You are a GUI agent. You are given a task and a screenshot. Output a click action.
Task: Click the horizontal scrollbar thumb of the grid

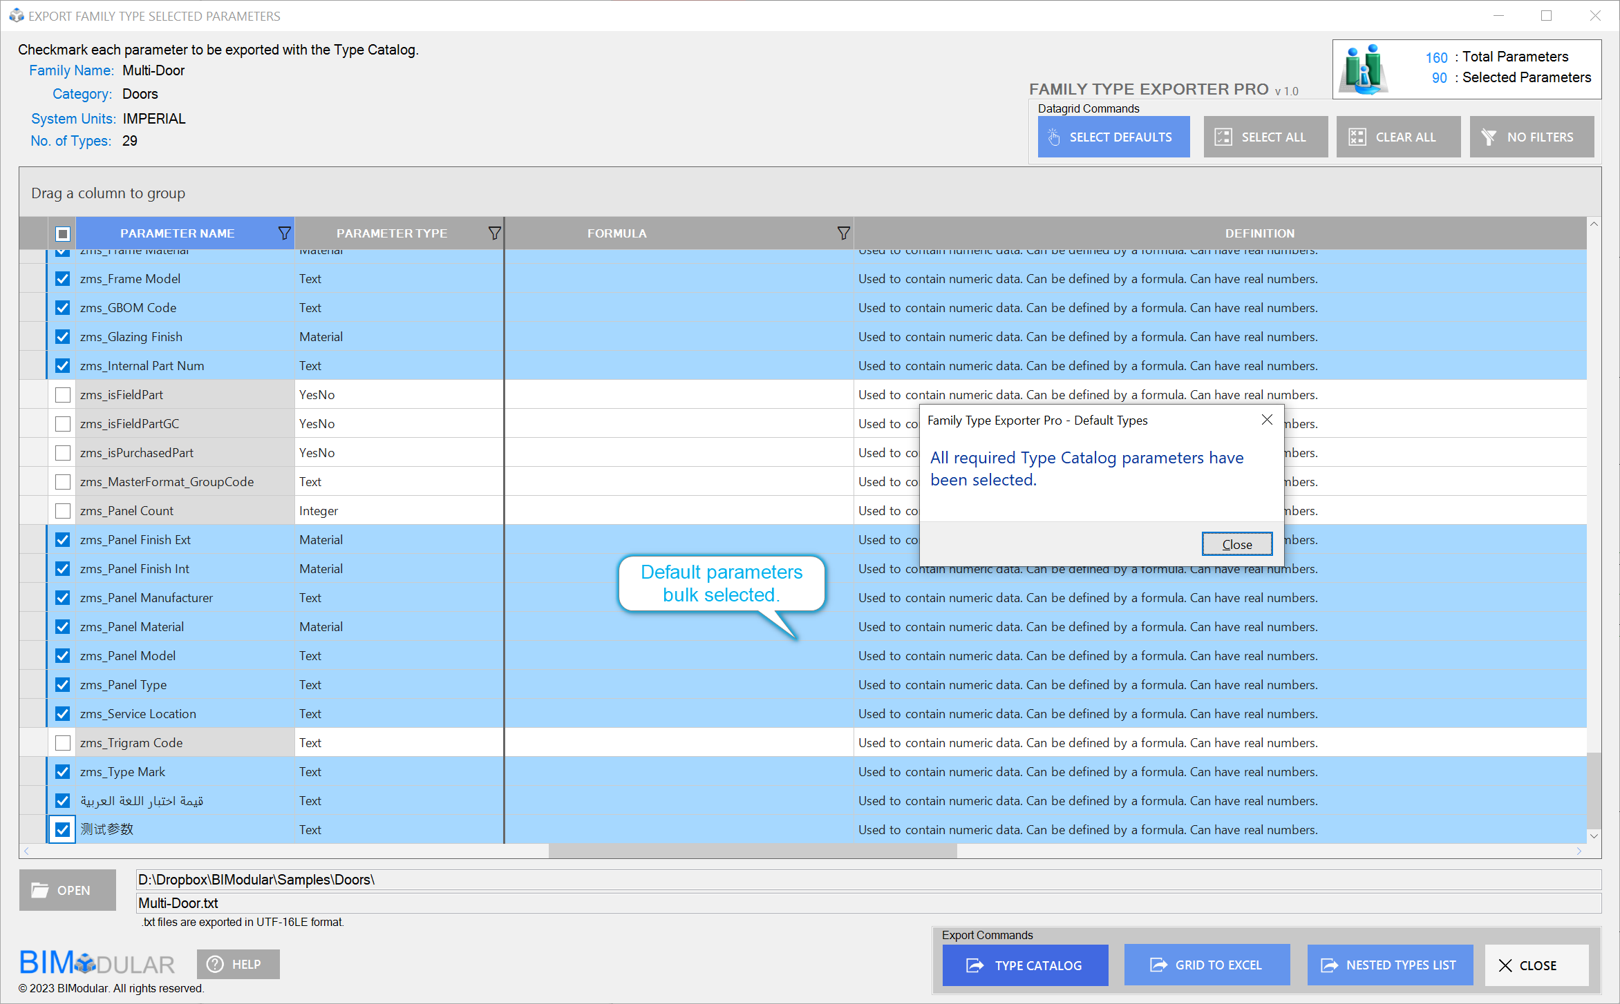point(752,851)
